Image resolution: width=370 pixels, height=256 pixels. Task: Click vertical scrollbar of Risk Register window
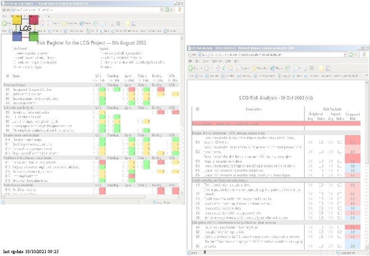pos(182,114)
